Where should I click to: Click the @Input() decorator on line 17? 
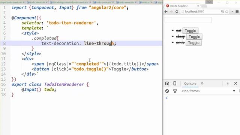(x=31, y=90)
